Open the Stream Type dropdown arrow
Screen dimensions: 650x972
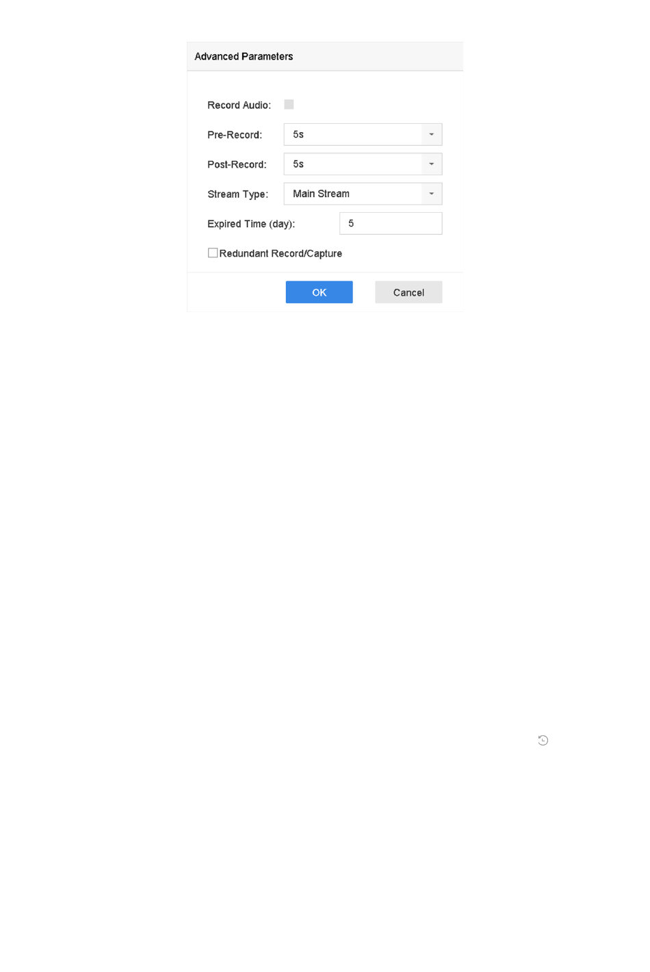tap(432, 194)
